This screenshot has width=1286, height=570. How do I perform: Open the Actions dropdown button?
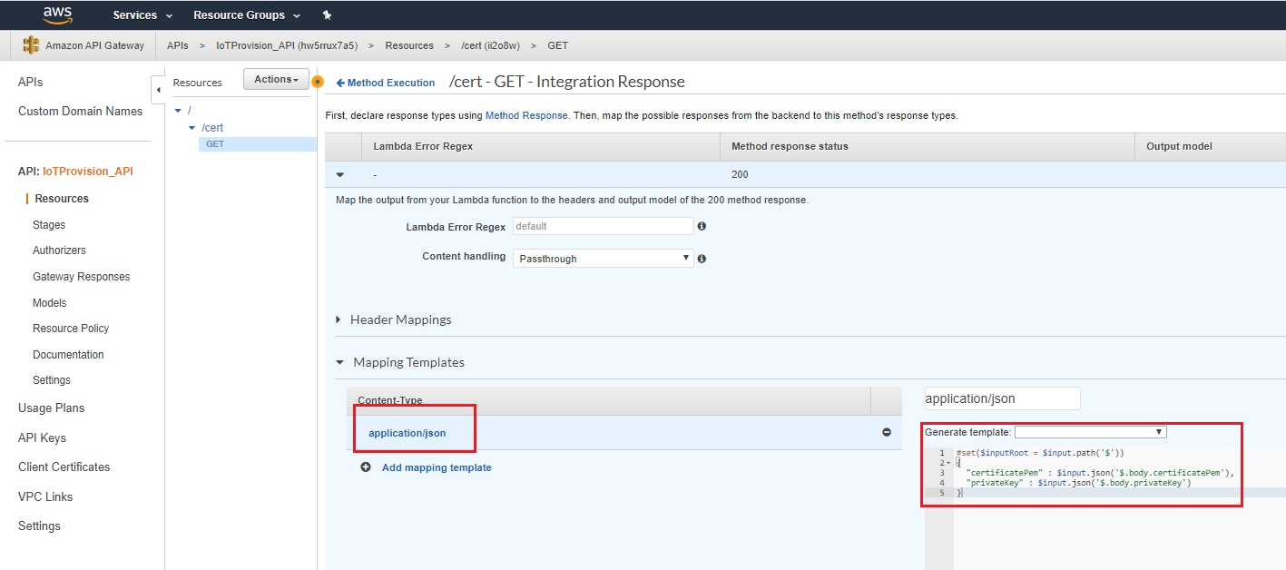[276, 79]
